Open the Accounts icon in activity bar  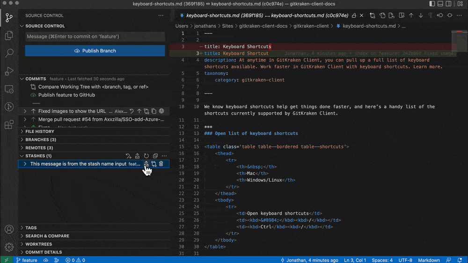pos(9,229)
